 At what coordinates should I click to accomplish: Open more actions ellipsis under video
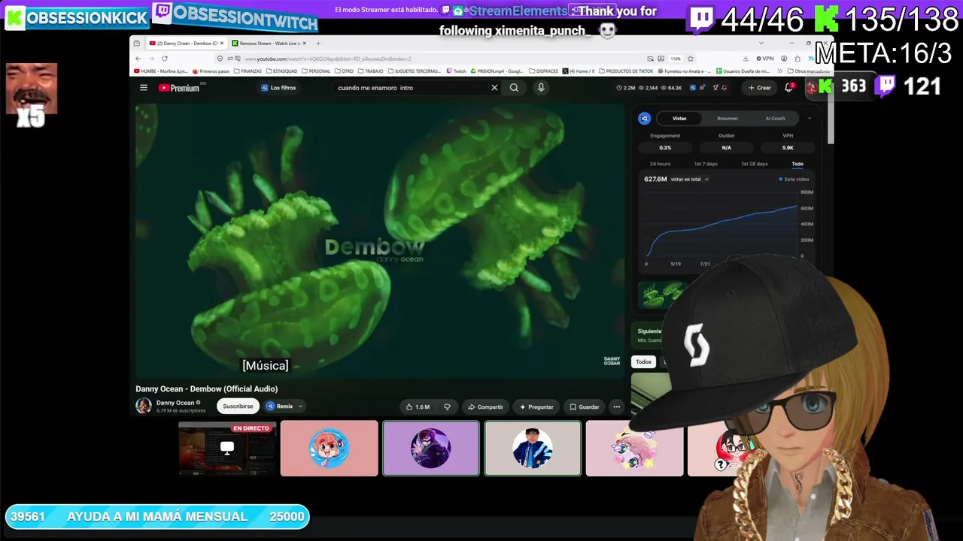click(x=616, y=407)
